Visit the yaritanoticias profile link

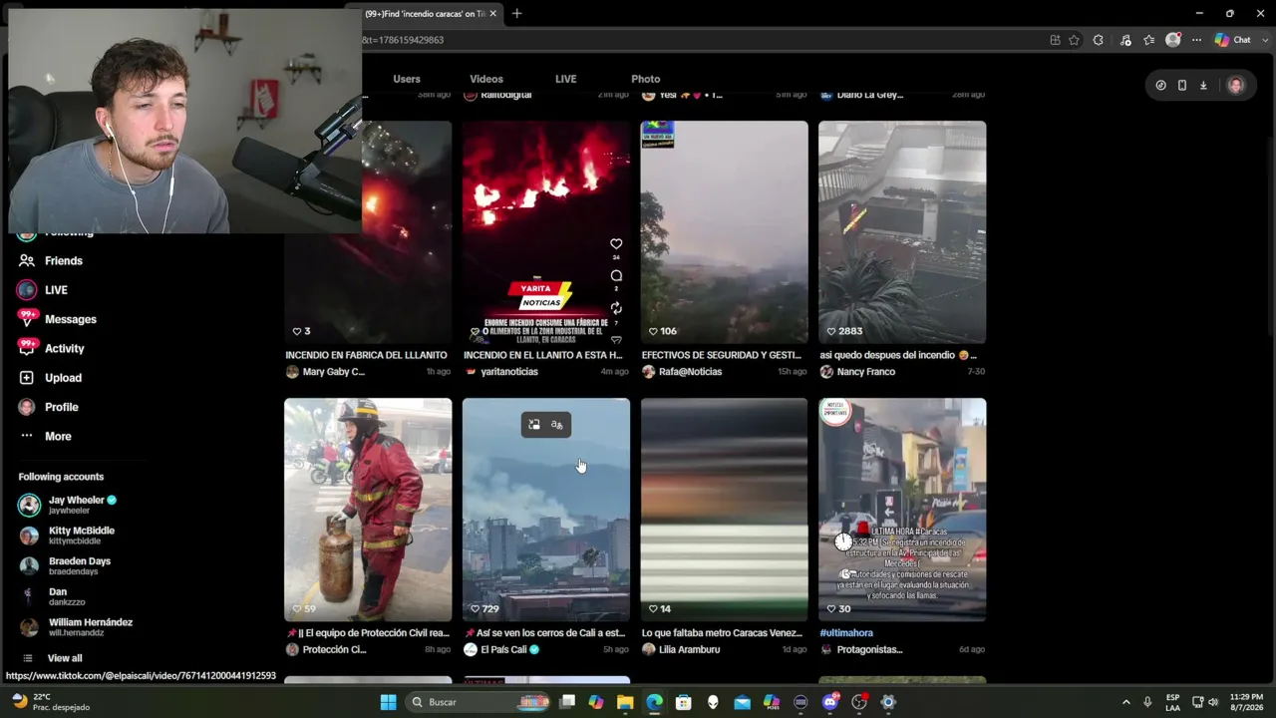click(508, 372)
